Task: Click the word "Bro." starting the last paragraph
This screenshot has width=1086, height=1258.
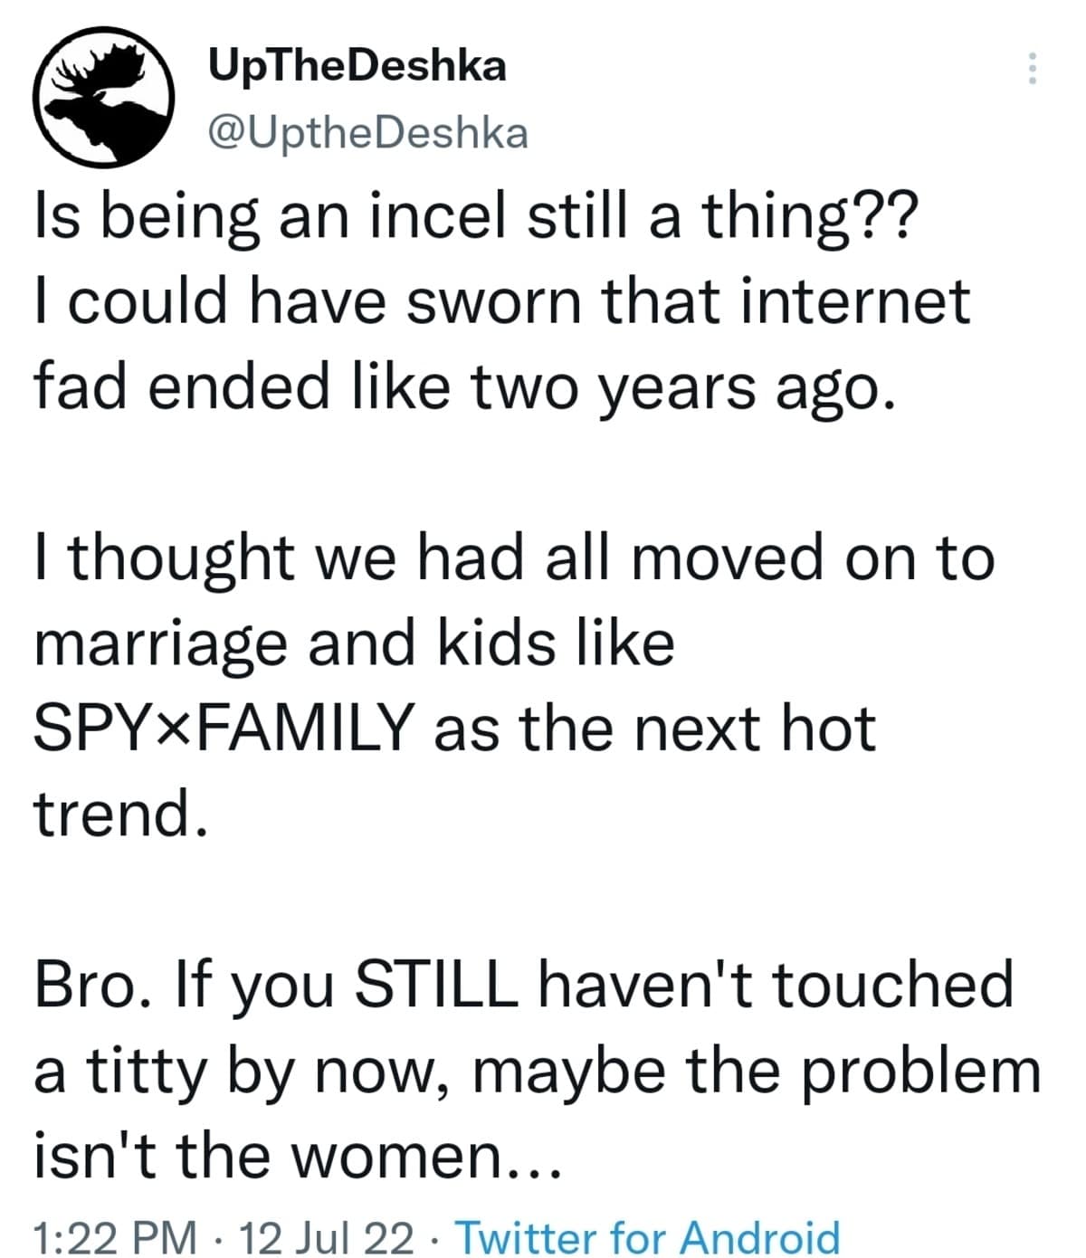Action: click(86, 984)
